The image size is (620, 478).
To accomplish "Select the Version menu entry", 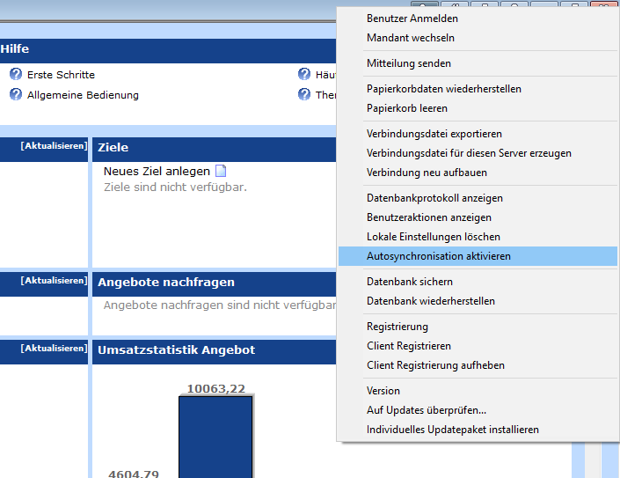I will coord(478,391).
